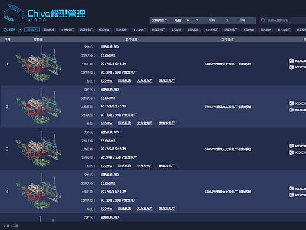Select the highlighted 670MW tag in top tag bar
Viewport: 306px width, 230px height.
32,30
